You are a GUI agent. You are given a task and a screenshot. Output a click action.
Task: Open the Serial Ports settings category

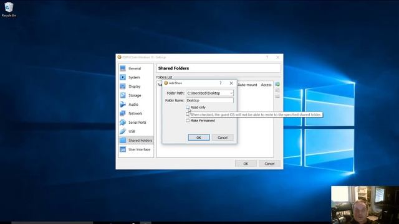[x=136, y=123]
